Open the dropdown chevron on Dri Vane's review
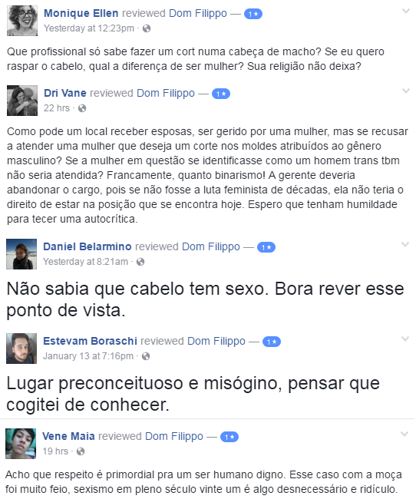The width and height of the screenshot is (416, 499). pos(406,91)
